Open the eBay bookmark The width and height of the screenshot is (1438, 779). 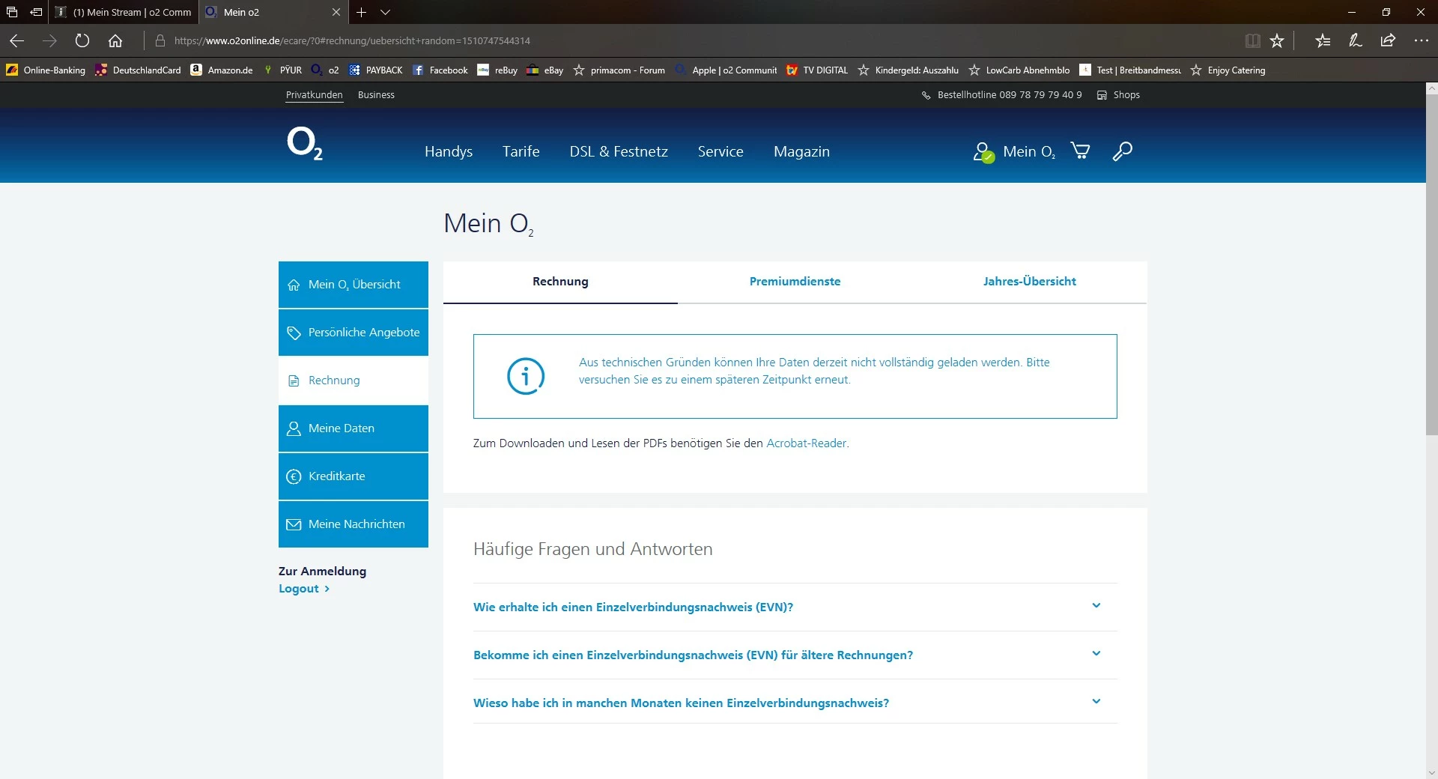(x=545, y=70)
